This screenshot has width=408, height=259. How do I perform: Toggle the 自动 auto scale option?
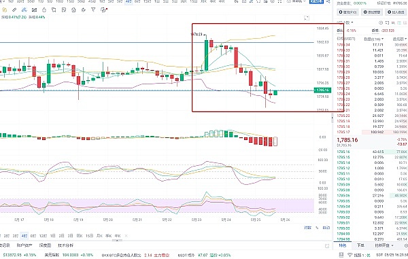pyautogui.click(x=326, y=228)
